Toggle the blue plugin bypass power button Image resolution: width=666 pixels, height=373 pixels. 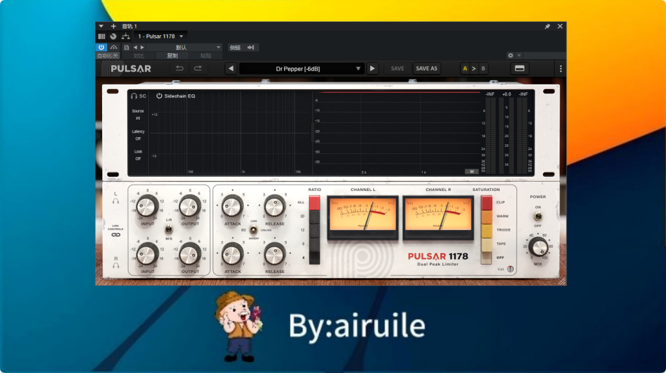pos(101,47)
